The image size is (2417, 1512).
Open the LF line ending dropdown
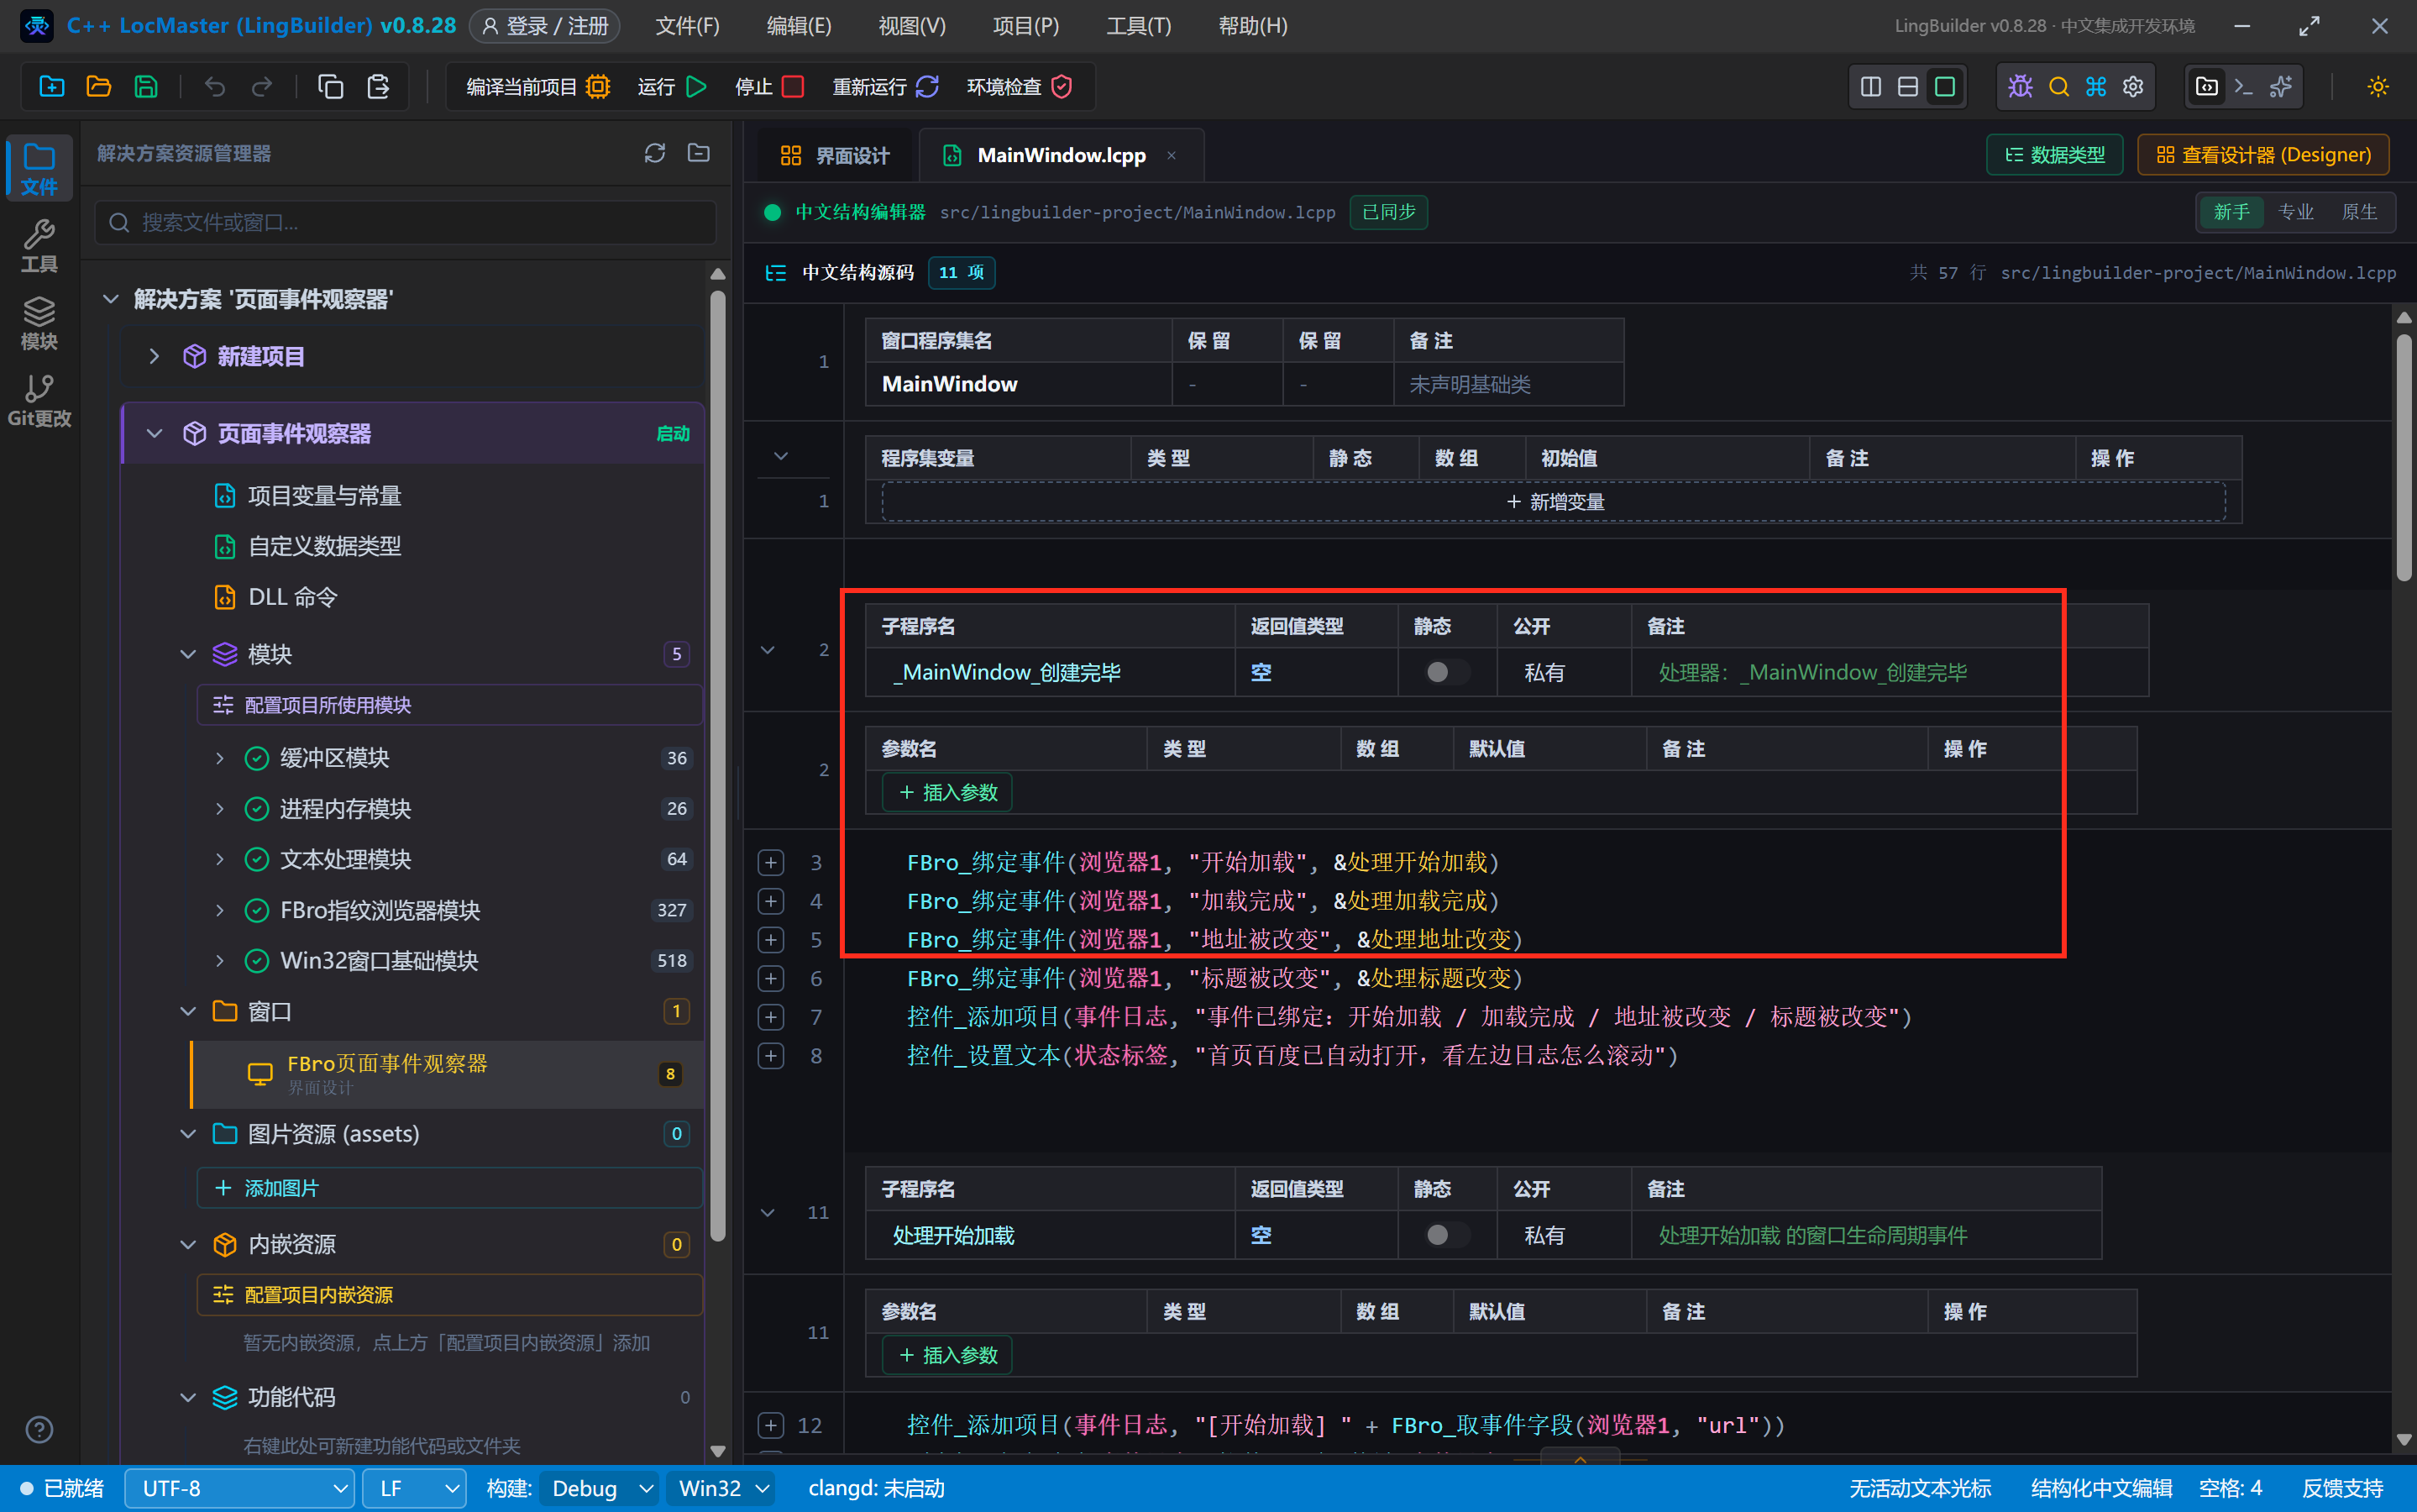415,1488
